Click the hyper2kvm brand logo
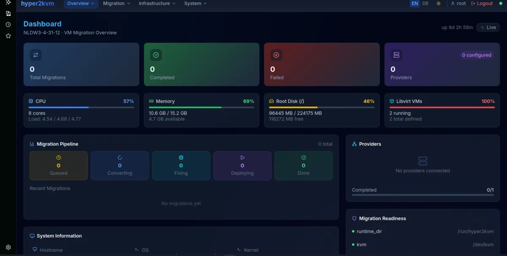The height and width of the screenshot is (256, 507). point(37,3)
